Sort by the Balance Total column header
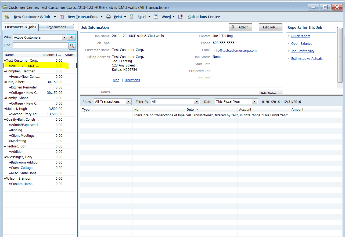345x237 pixels. pyautogui.click(x=52, y=55)
